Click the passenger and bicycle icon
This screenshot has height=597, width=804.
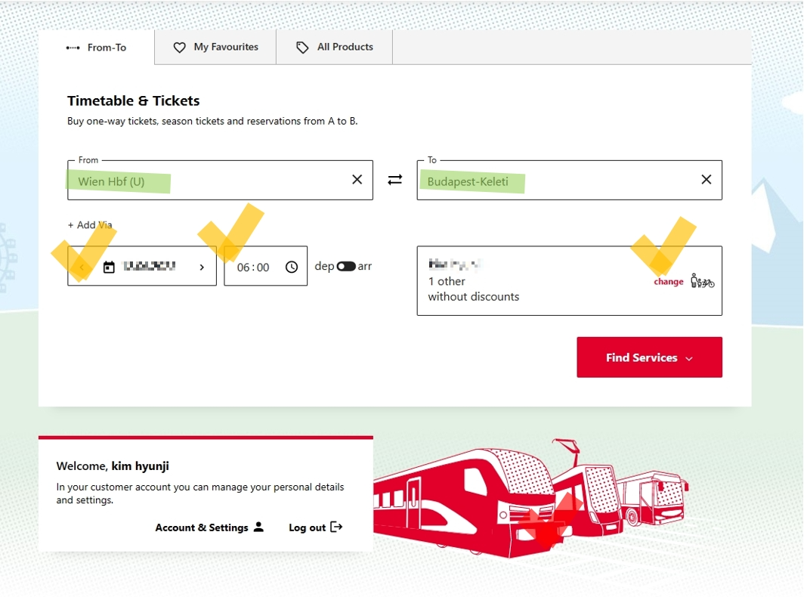point(703,281)
